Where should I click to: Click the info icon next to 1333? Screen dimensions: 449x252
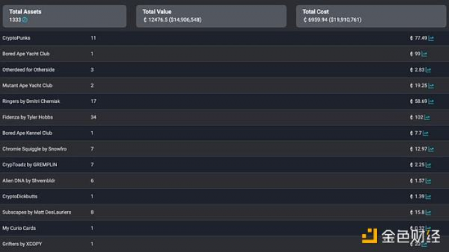(25, 20)
